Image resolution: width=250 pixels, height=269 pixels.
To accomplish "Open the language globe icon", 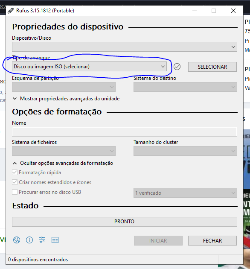I will pos(17,240).
